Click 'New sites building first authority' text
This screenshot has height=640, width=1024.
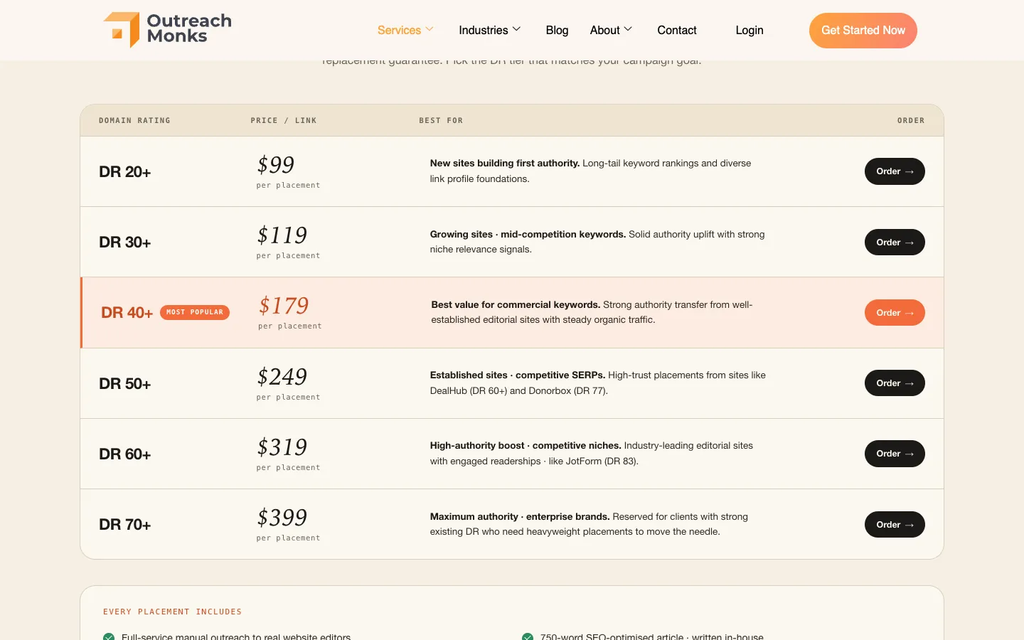pos(505,164)
